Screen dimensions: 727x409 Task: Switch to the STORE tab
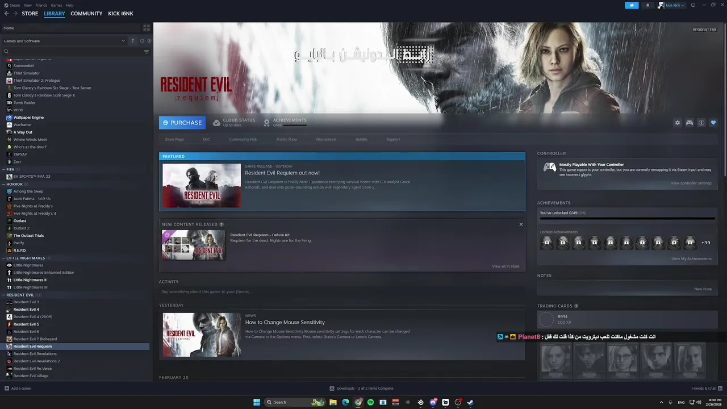click(x=30, y=14)
